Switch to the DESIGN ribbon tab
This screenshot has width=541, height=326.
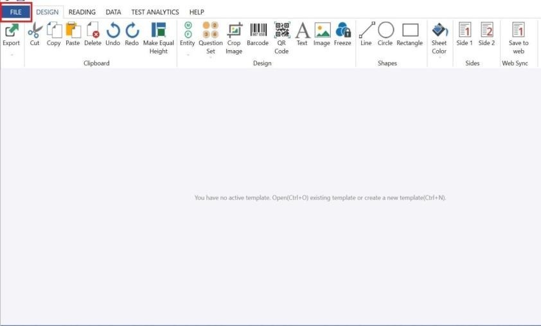click(48, 12)
